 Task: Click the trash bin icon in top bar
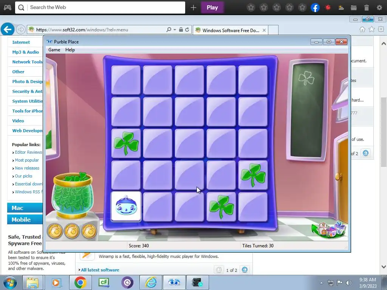pyautogui.click(x=367, y=8)
